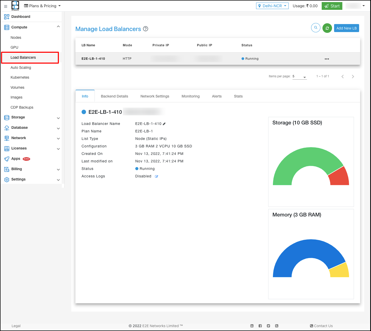Image resolution: width=371 pixels, height=331 pixels.
Task: Switch to Alerts tab
Action: (217, 96)
